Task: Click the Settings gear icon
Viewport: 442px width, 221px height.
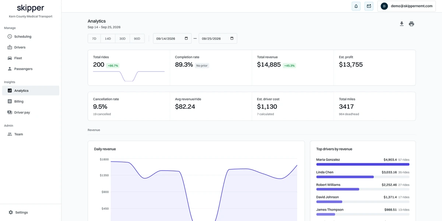Action: tap(11, 213)
